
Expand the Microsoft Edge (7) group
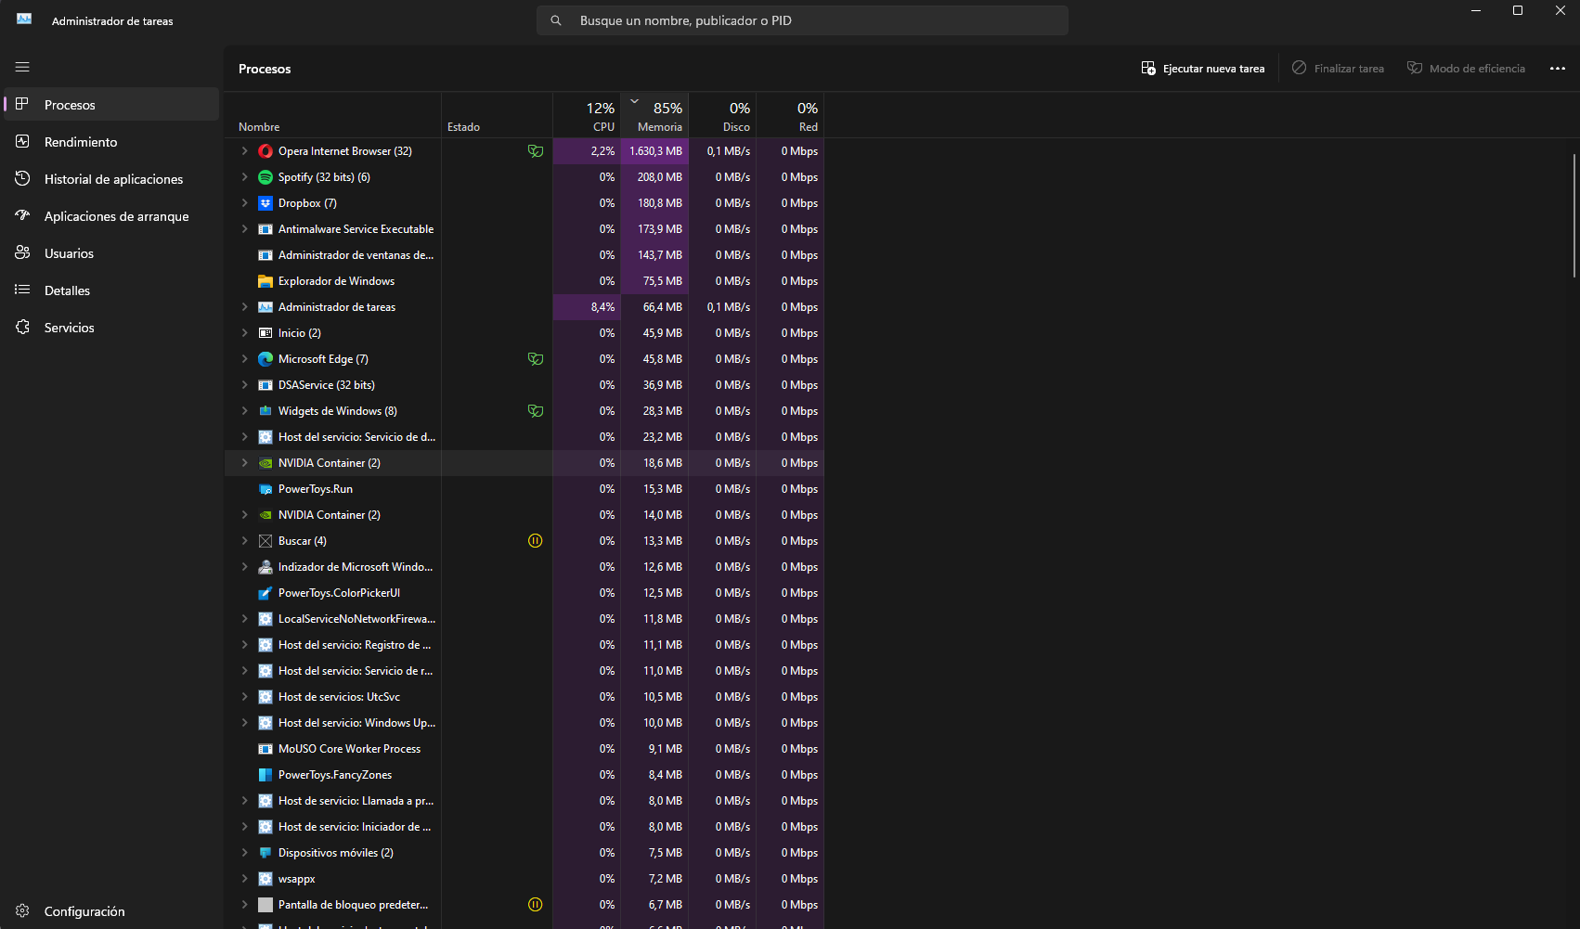pos(245,359)
